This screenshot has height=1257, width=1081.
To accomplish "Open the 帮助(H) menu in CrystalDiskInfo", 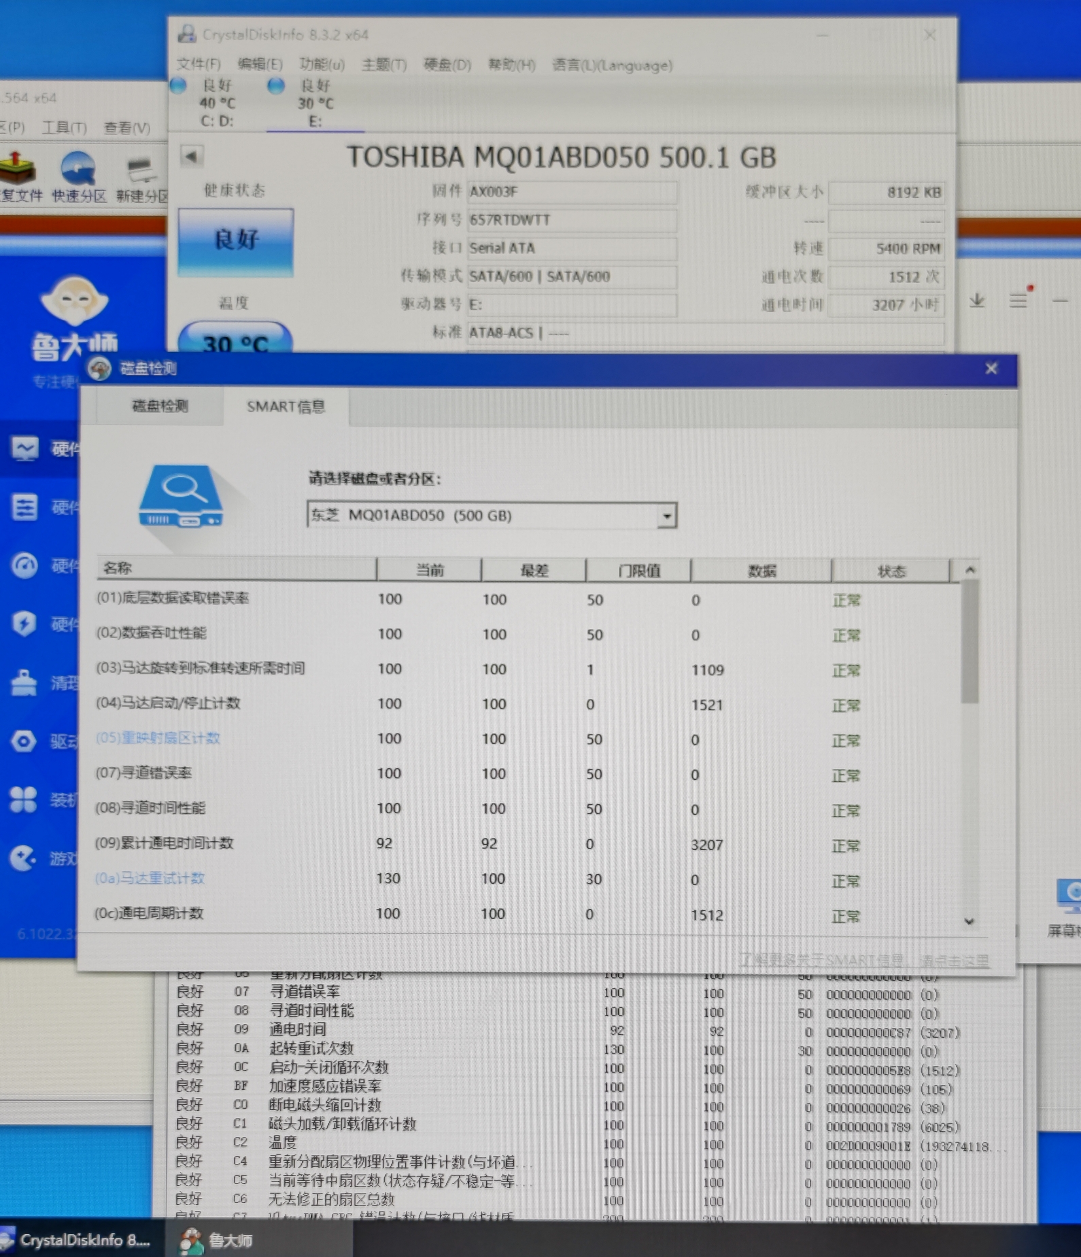I will coord(512,64).
